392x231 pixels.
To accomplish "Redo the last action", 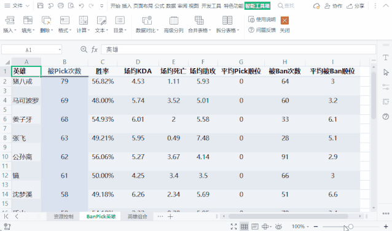I will point(92,6).
